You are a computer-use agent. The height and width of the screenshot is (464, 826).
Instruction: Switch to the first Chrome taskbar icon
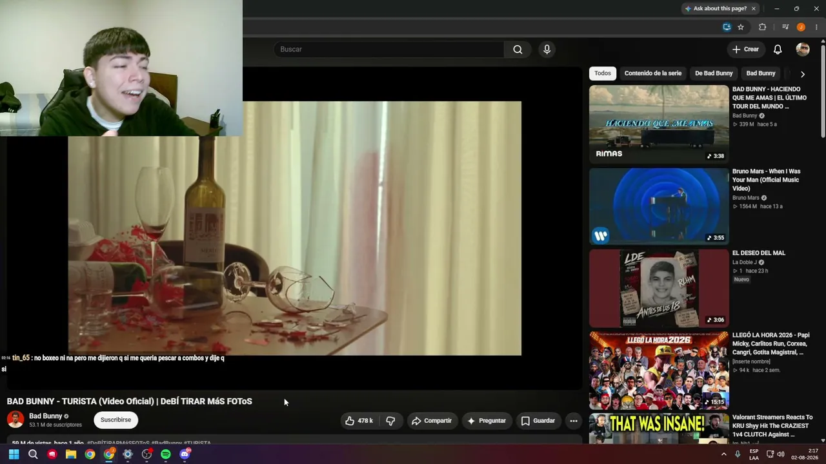[x=90, y=454]
